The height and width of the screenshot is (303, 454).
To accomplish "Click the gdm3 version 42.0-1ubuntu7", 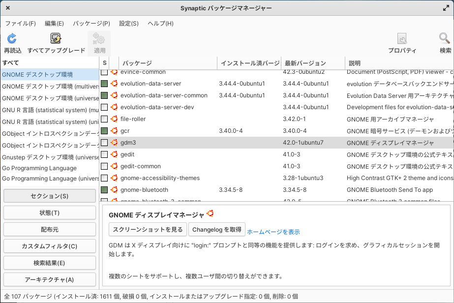I will click(303, 143).
